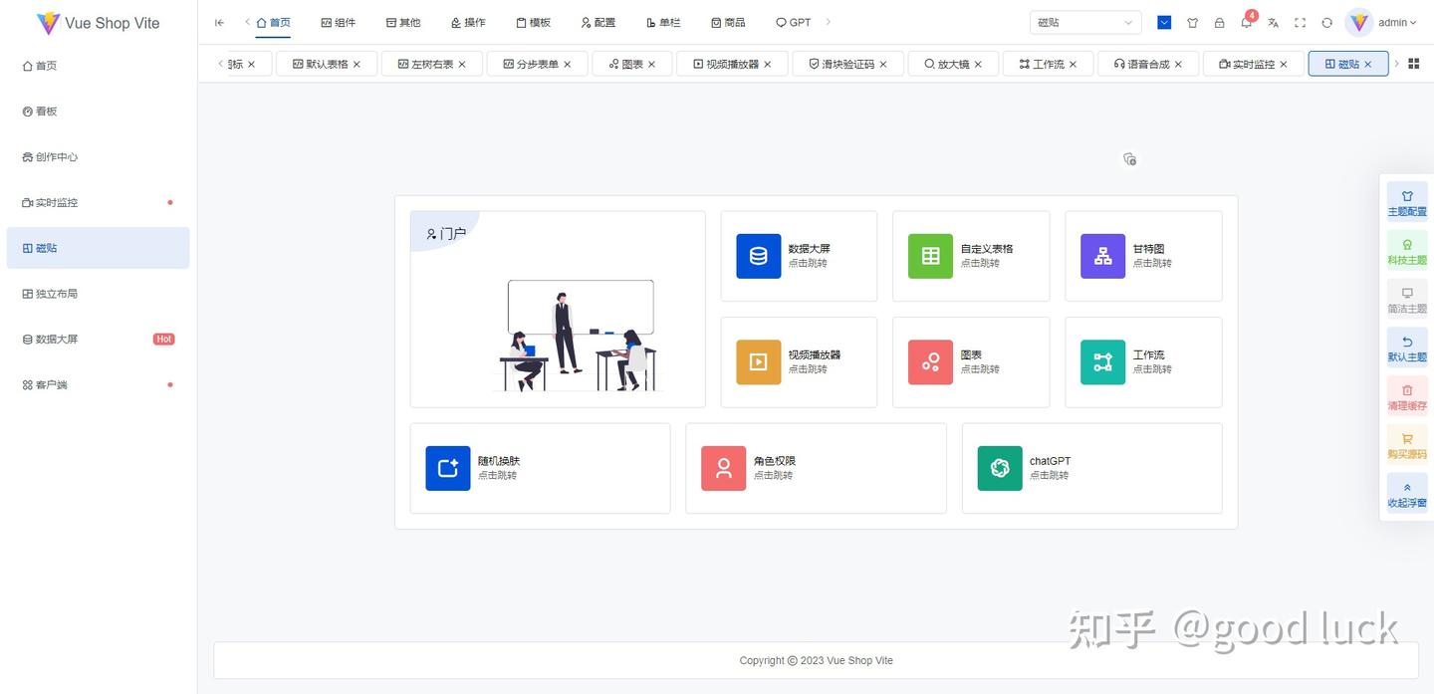The width and height of the screenshot is (1434, 694).
Task: Switch to the 工作流 tab
Action: coord(1042,63)
